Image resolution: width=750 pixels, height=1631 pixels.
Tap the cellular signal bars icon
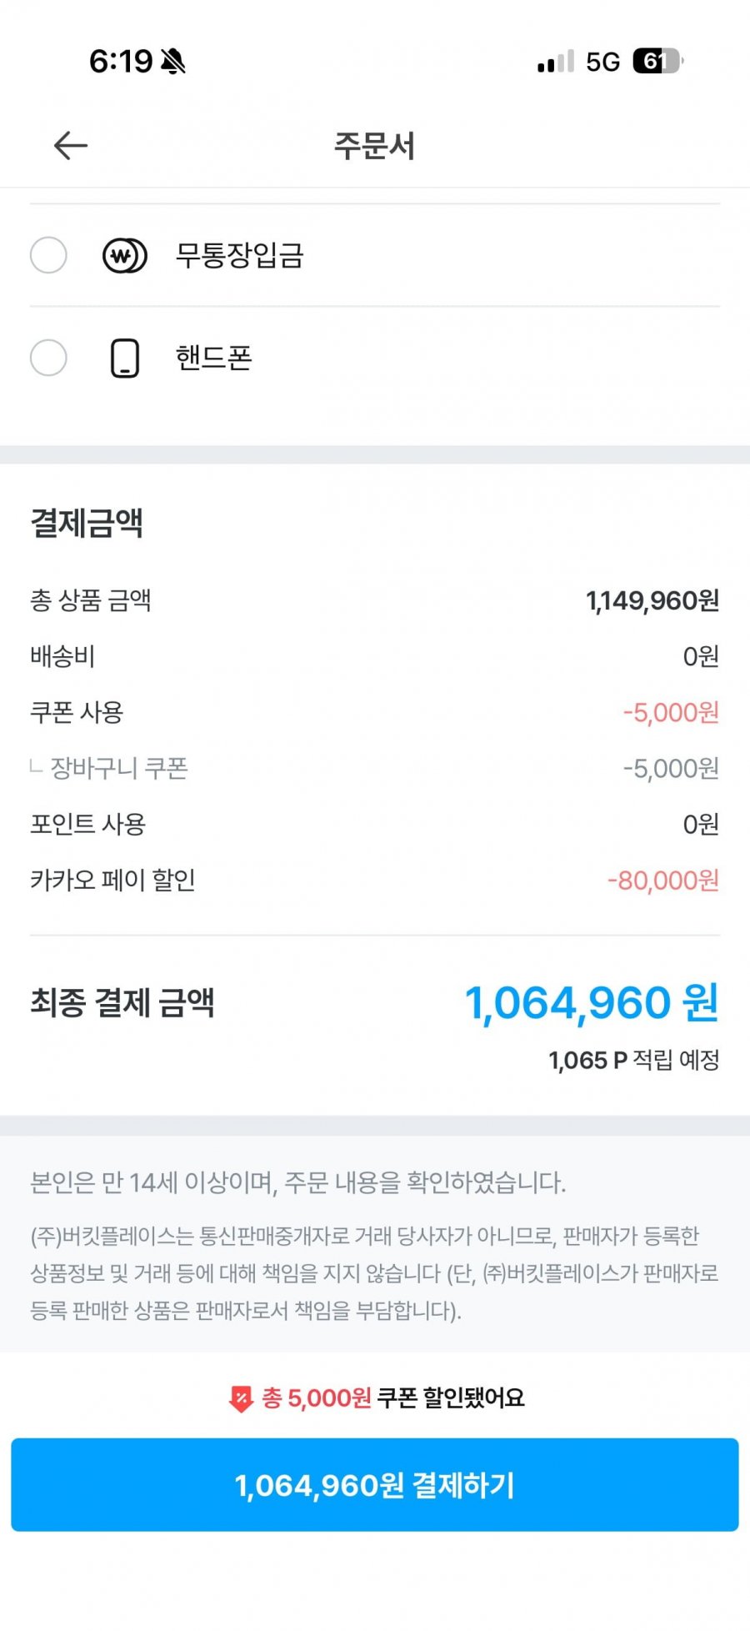click(x=555, y=63)
